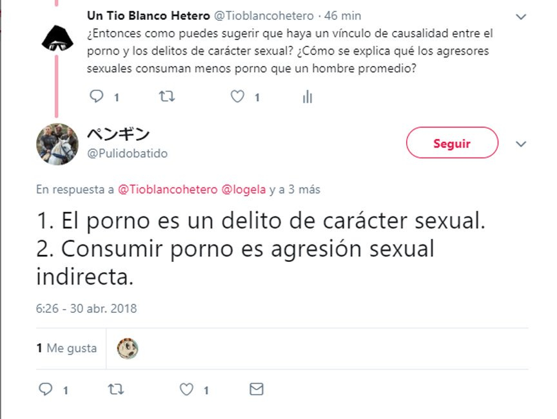Open the Tioblancohetero hooded avatar
Viewport: 557px width, 419px height.
point(57,38)
